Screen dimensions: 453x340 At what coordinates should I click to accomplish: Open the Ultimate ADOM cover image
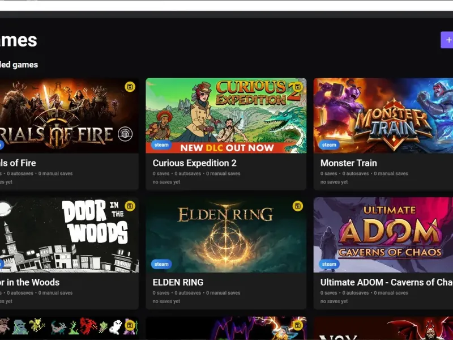click(x=383, y=235)
